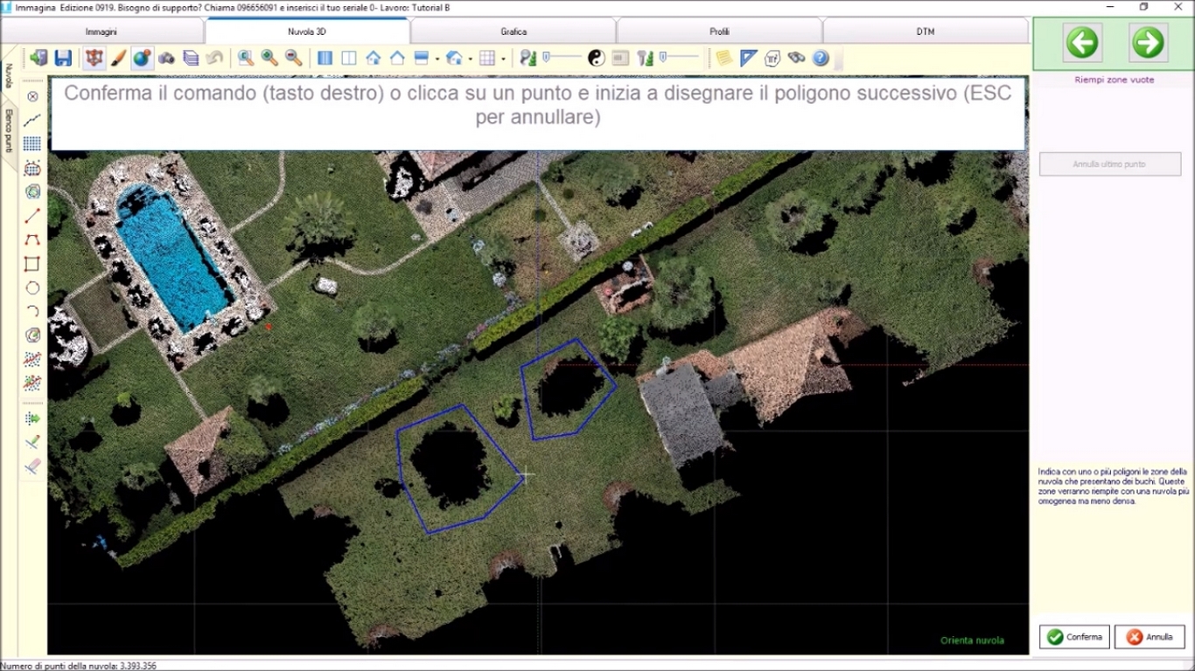Open the house view dropdown arrow

(470, 59)
